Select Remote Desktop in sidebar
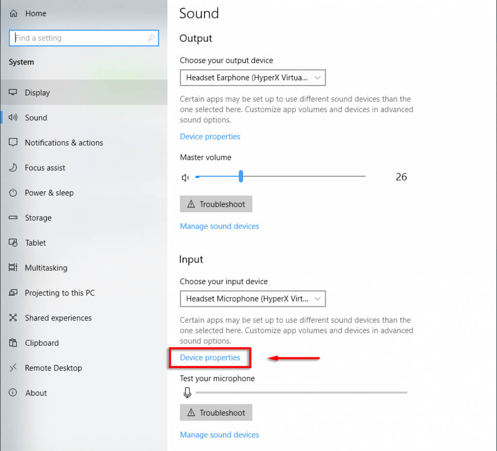497x451 pixels. (x=53, y=368)
